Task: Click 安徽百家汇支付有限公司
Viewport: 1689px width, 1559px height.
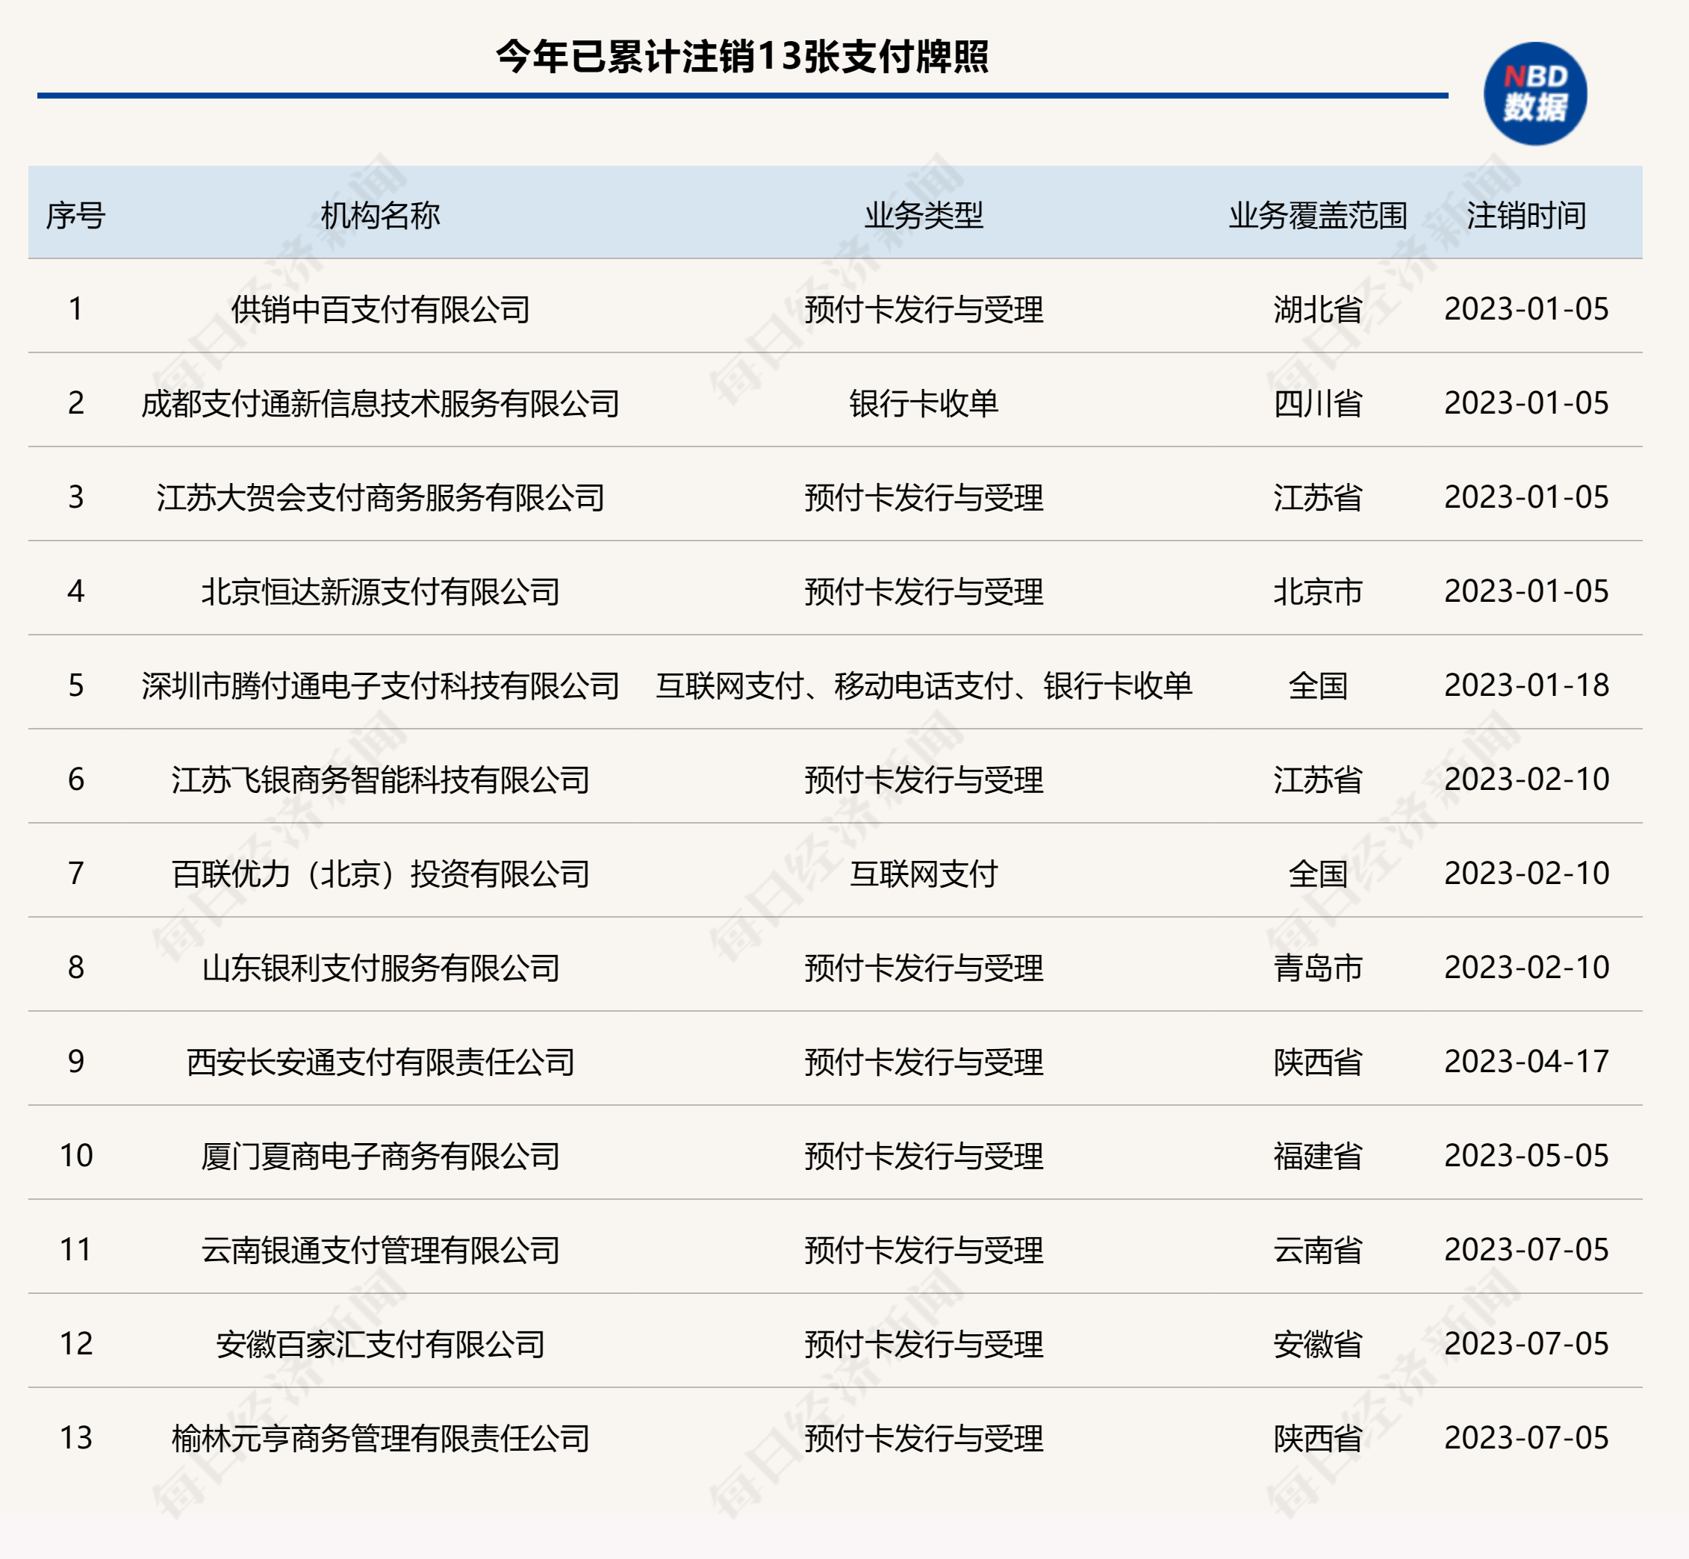Action: [x=381, y=1345]
